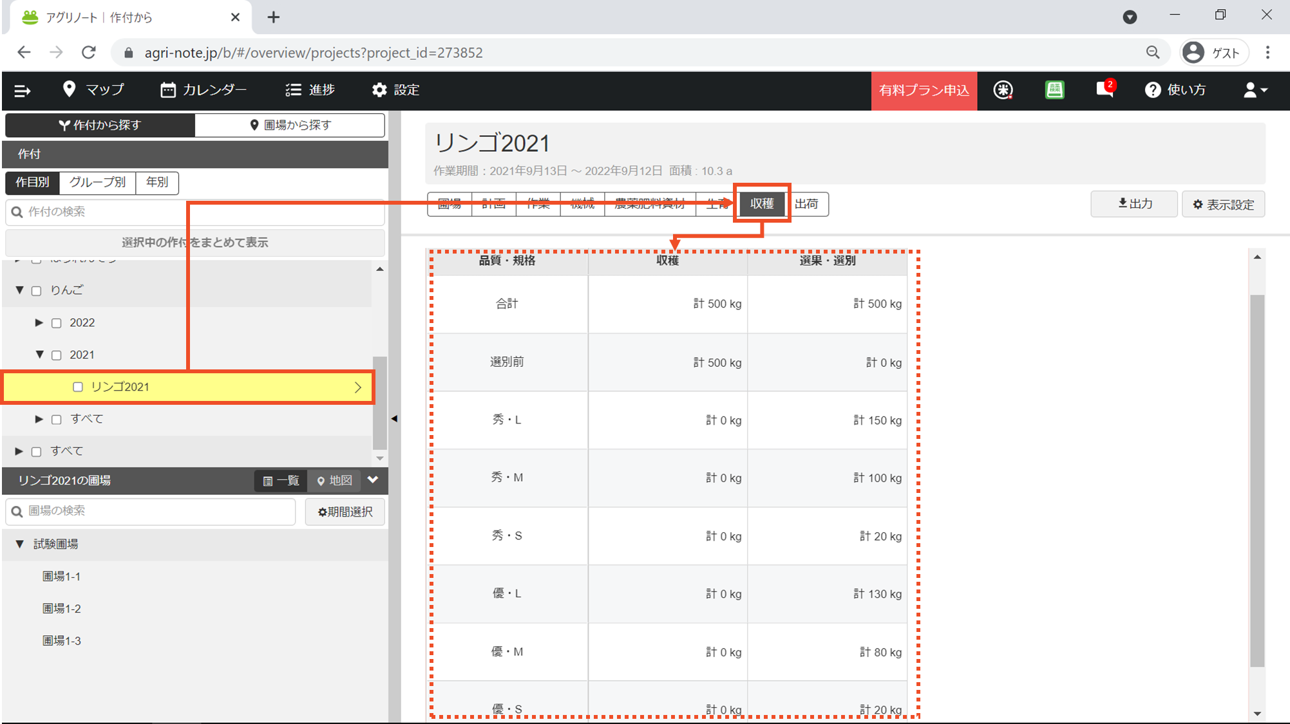Screen dimensions: 1290x724
Task: Check the りんご checkbox
Action: coord(37,291)
